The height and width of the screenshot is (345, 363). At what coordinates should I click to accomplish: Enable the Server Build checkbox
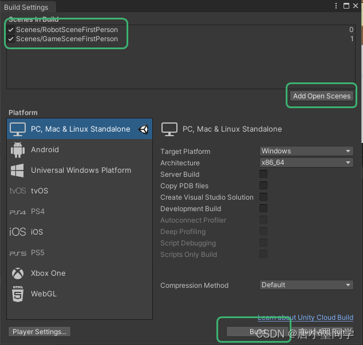coord(263,174)
